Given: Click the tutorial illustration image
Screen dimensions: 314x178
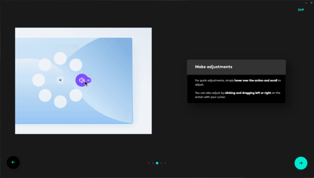Looking at the screenshot, I should coord(83,81).
